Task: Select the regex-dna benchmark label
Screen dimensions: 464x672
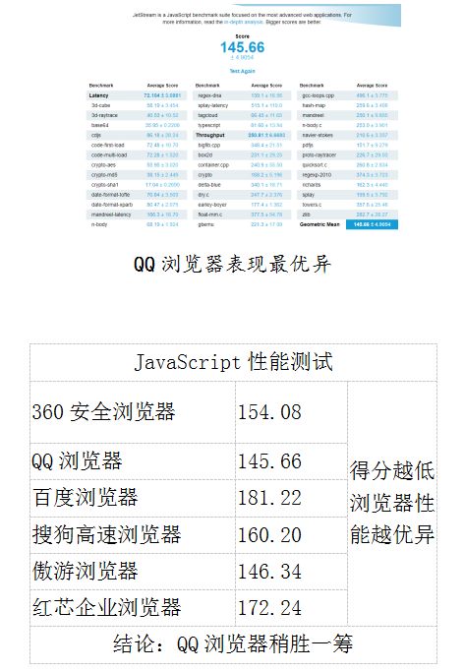Action: click(x=209, y=95)
